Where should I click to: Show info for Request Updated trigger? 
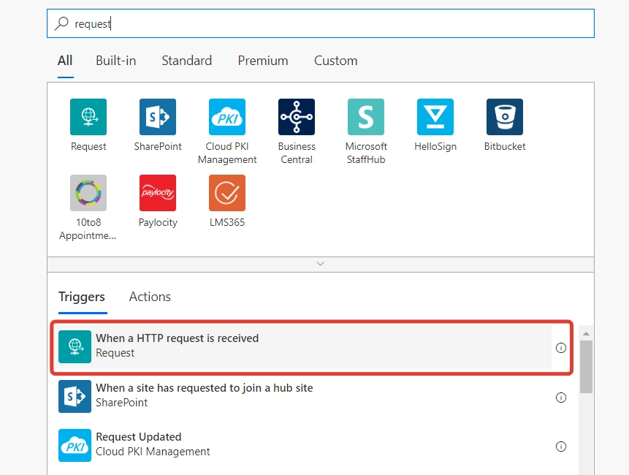click(x=561, y=446)
